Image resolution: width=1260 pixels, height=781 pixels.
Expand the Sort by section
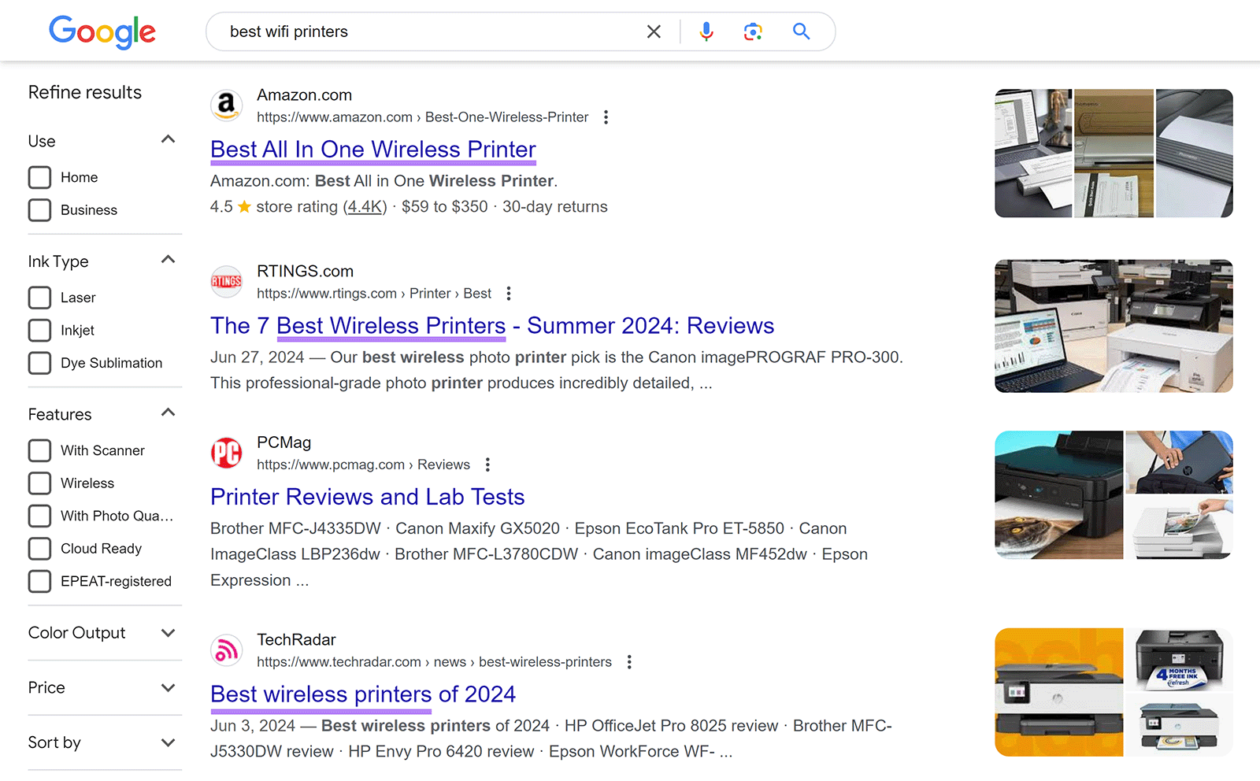[168, 742]
